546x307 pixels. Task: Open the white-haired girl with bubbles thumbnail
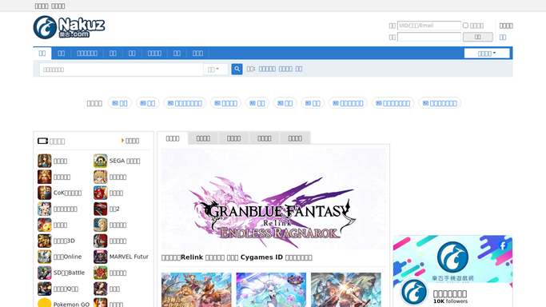pos(271,289)
